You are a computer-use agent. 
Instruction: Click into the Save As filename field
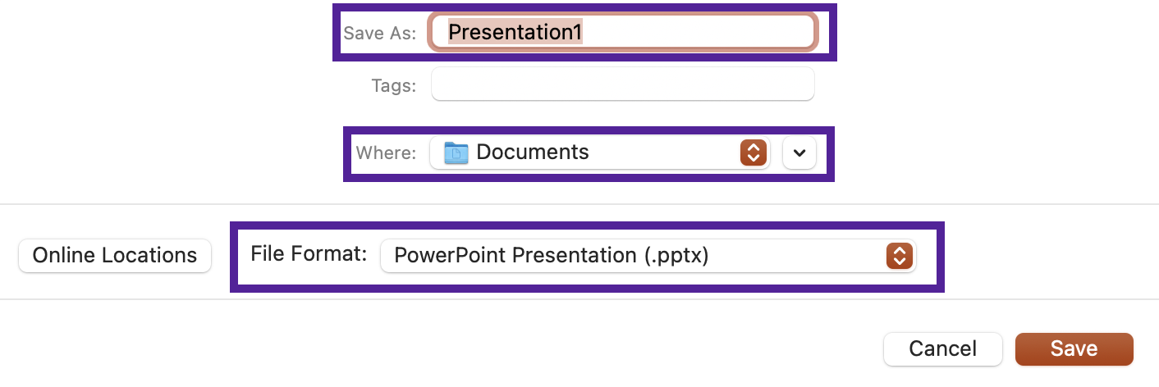point(622,33)
